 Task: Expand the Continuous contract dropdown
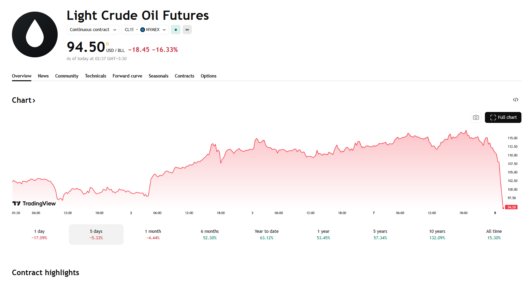93,30
